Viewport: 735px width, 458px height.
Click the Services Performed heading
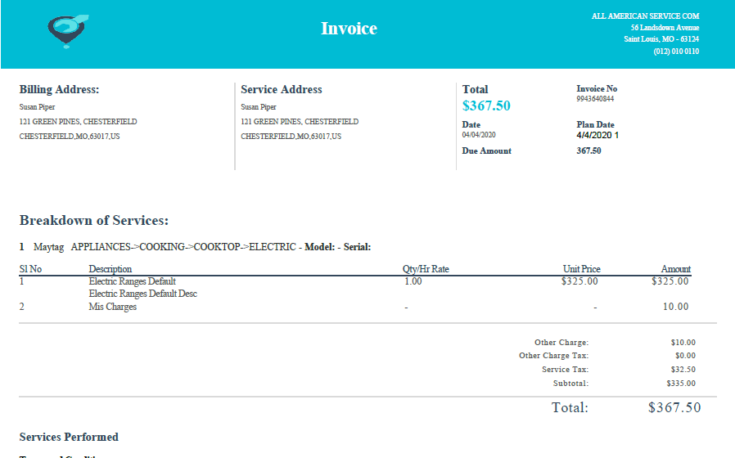[69, 437]
